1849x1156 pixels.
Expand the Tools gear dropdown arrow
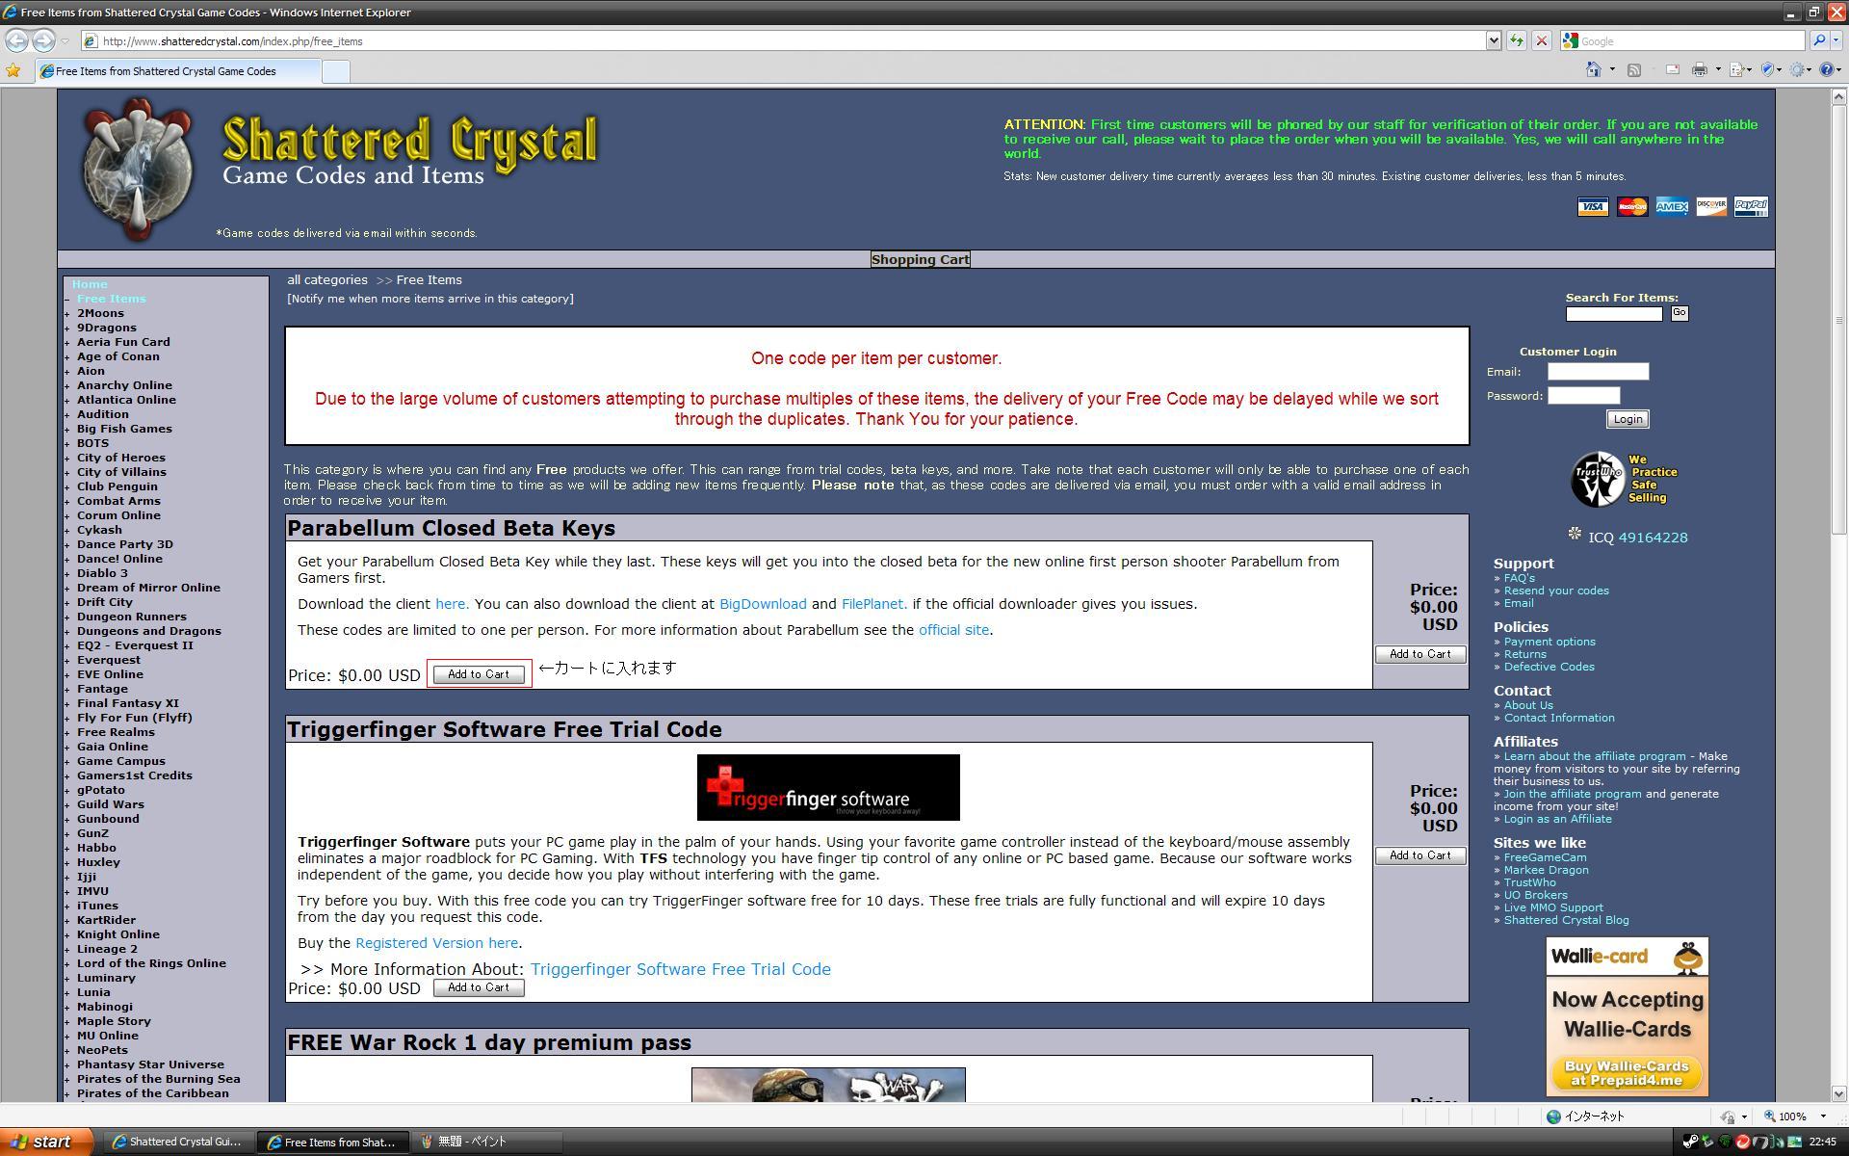tap(1810, 69)
